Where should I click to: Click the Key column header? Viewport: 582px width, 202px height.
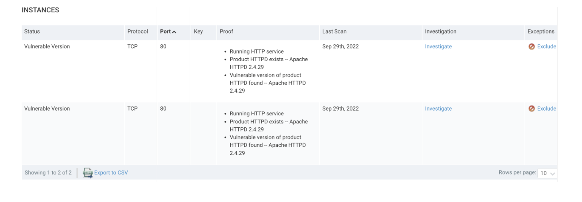pos(198,32)
